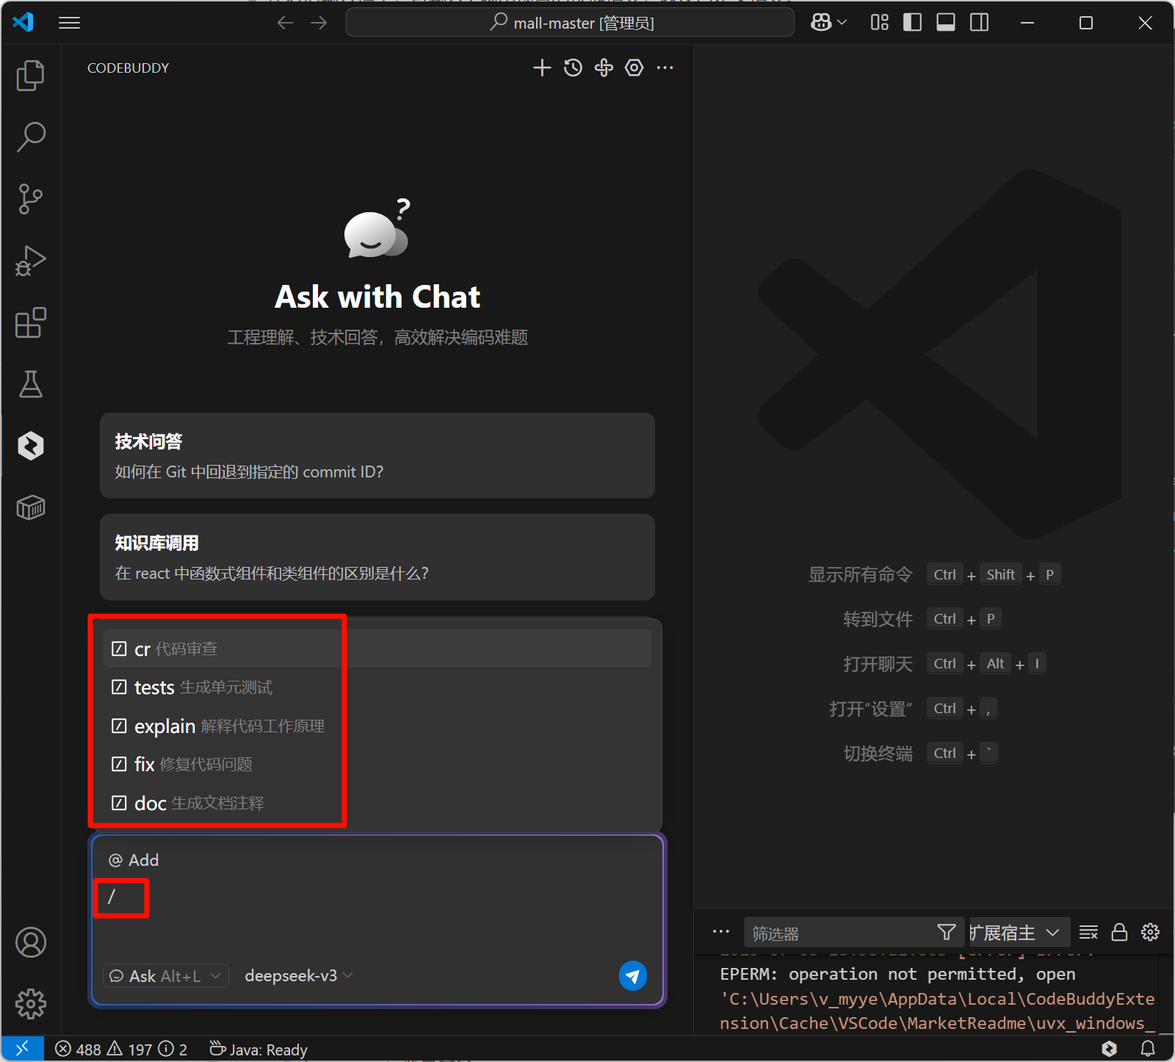Open the Testing flask view

coord(30,384)
